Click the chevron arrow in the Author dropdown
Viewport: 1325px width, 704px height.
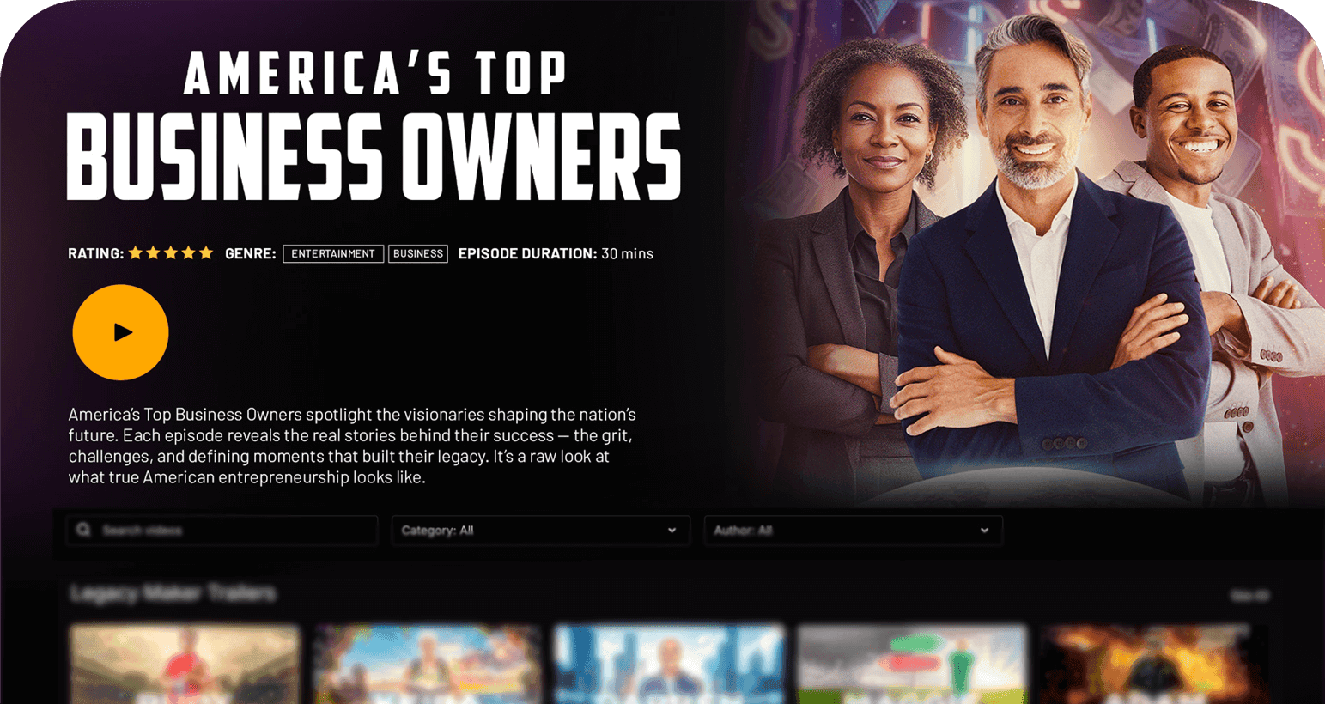pyautogui.click(x=984, y=531)
